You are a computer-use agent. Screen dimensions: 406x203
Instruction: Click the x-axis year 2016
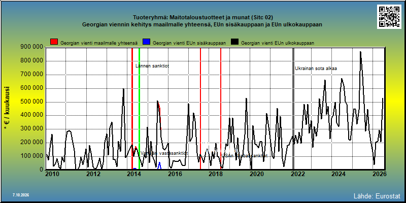[x=175, y=174]
